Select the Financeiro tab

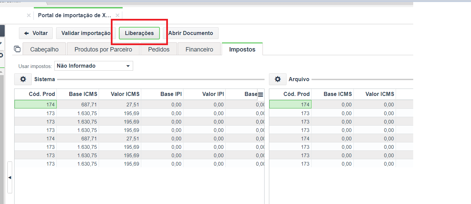tap(199, 49)
